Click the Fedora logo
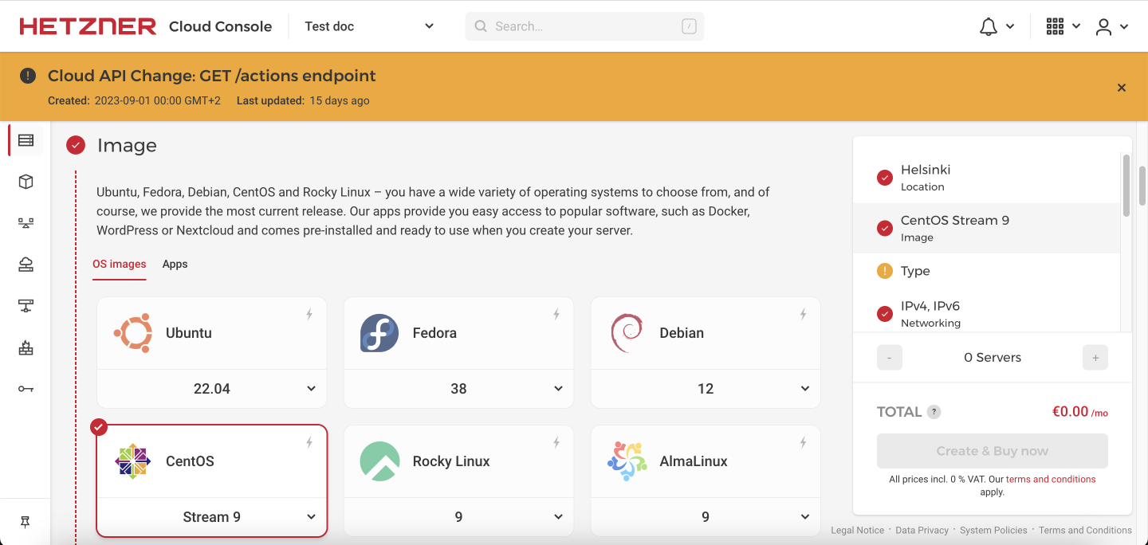Image resolution: width=1148 pixels, height=545 pixels. coord(379,333)
